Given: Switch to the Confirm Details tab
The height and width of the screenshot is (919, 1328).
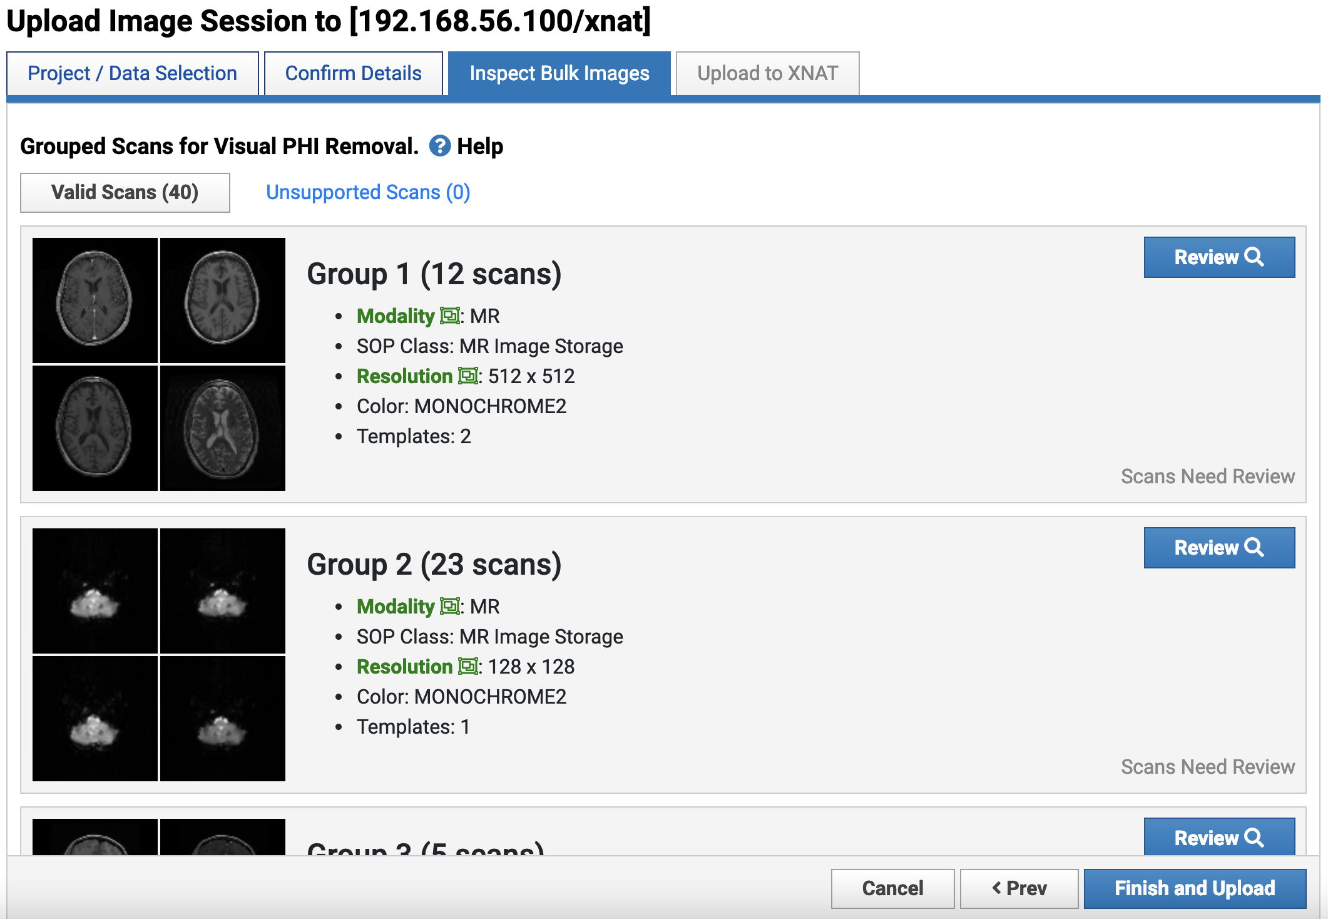Looking at the screenshot, I should pyautogui.click(x=353, y=73).
